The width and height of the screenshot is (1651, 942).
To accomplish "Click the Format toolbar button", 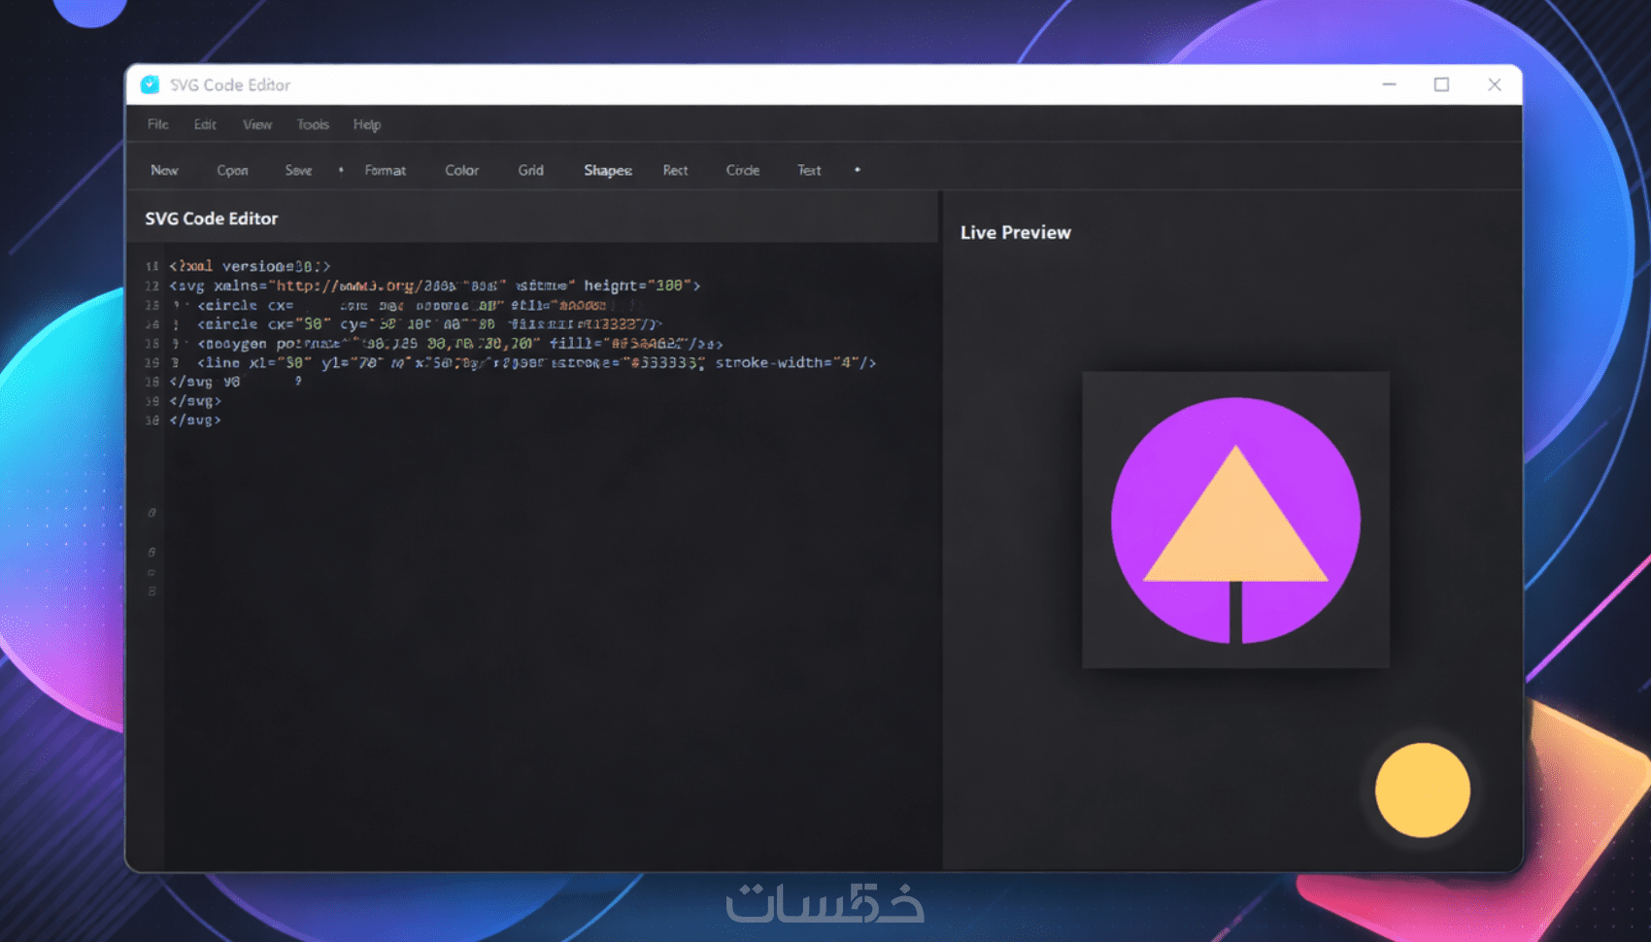I will click(386, 170).
